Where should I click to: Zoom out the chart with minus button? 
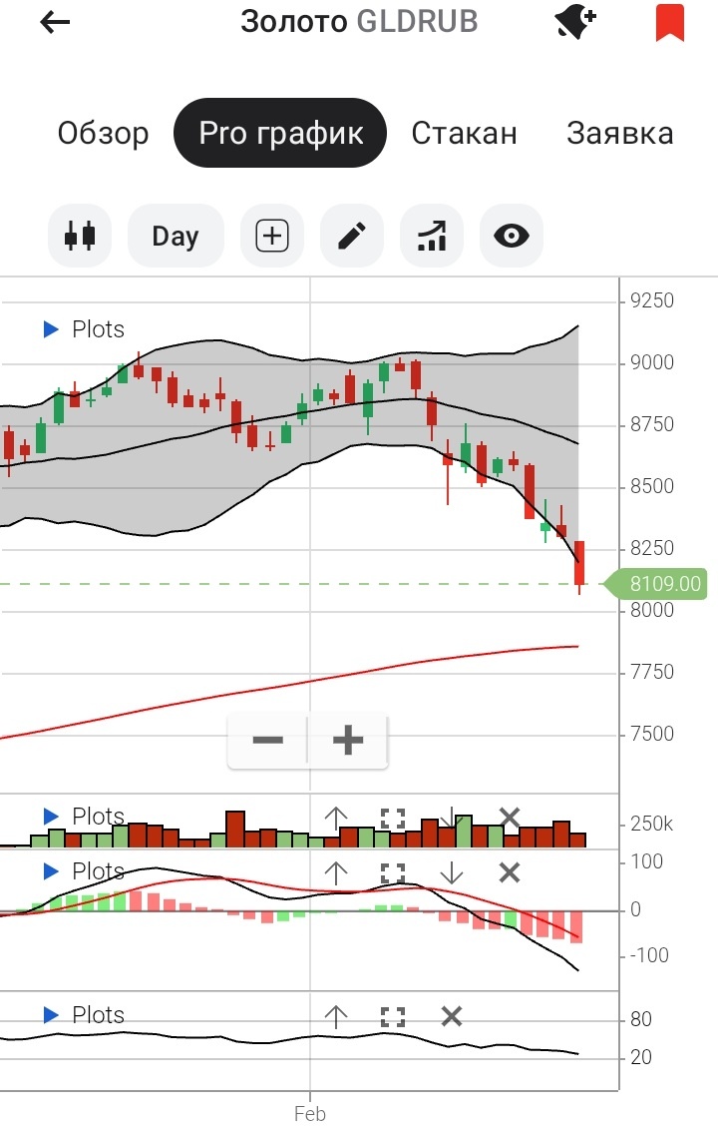point(268,740)
